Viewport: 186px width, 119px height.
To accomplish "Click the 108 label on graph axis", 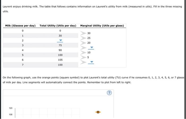I will point(11,115).
